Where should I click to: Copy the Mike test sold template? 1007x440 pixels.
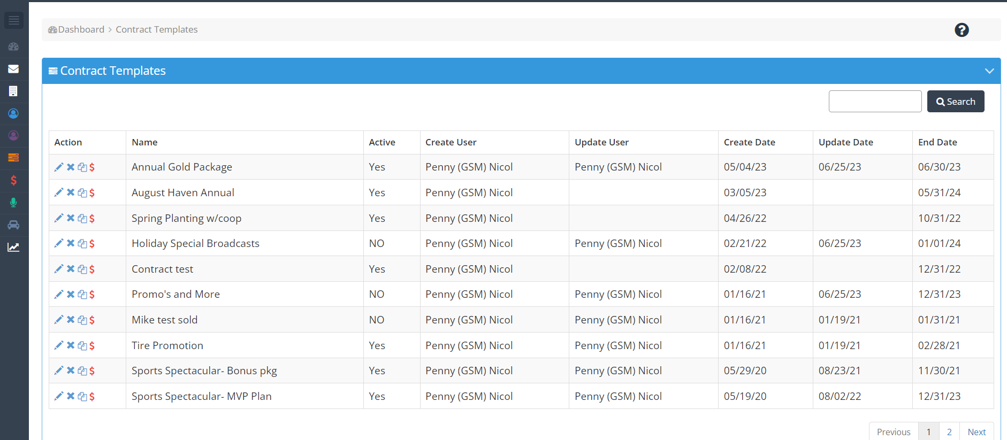pos(82,320)
